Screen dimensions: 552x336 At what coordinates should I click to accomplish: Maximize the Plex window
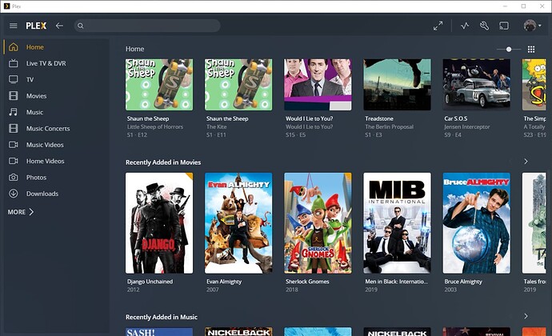pyautogui.click(x=523, y=6)
